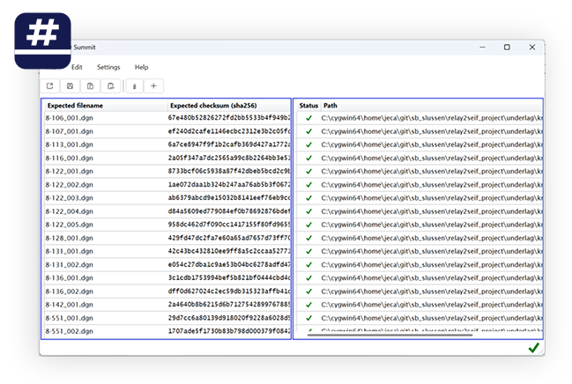The width and height of the screenshot is (572, 384).
Task: Click the open file toolbar icon
Action: [x=50, y=86]
